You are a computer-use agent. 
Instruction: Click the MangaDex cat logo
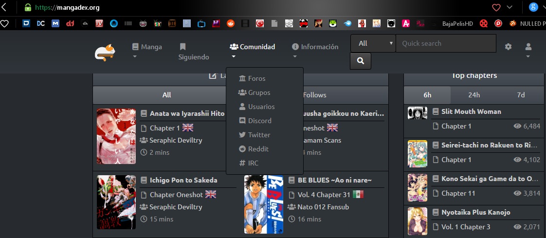point(105,53)
